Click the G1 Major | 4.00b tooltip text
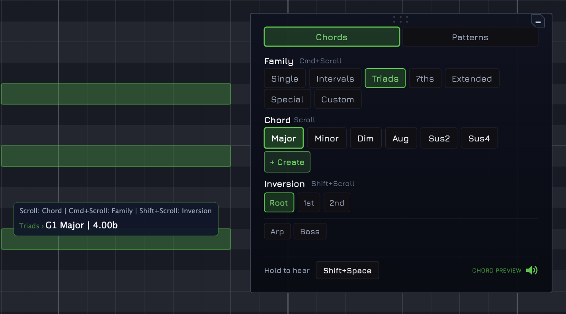 point(82,225)
